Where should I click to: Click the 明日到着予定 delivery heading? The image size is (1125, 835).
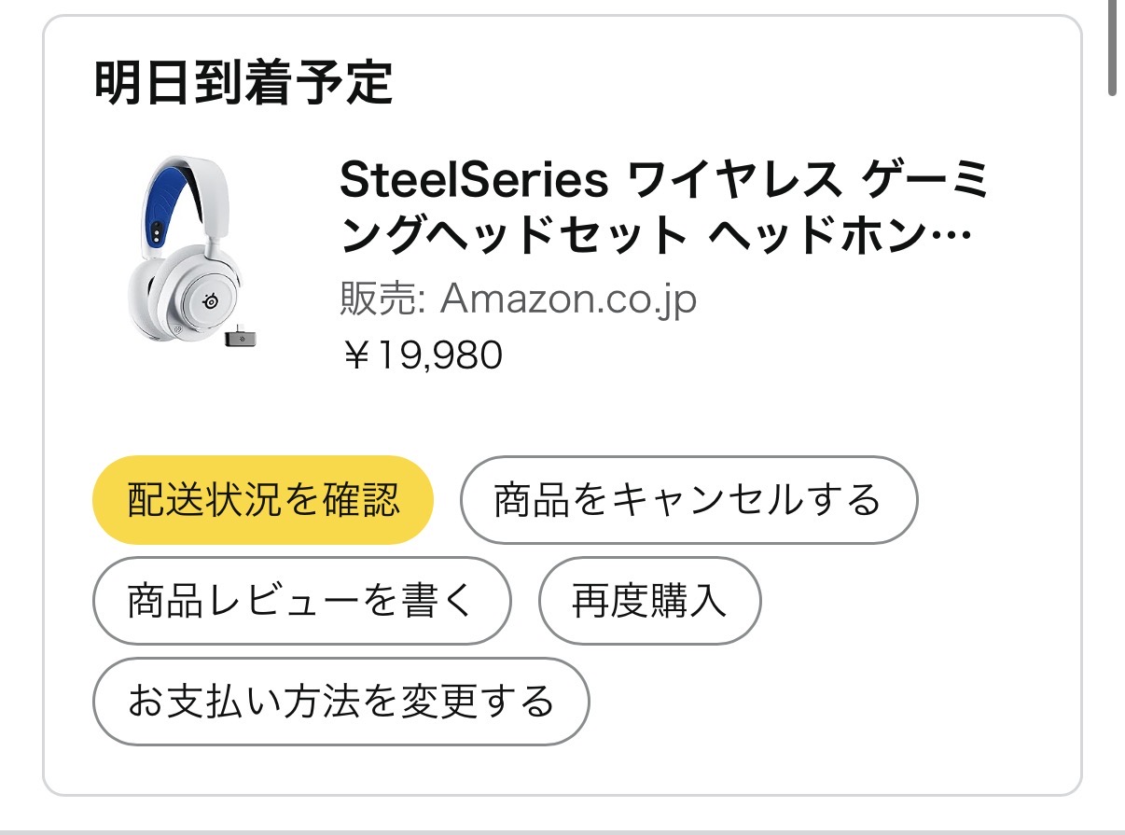point(243,83)
